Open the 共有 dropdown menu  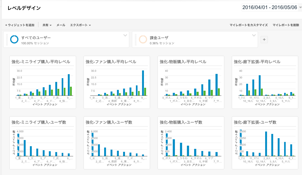[47, 25]
